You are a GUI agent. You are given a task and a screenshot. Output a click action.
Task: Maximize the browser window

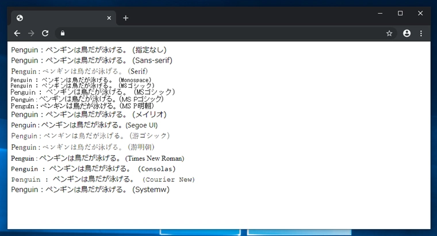pos(400,13)
